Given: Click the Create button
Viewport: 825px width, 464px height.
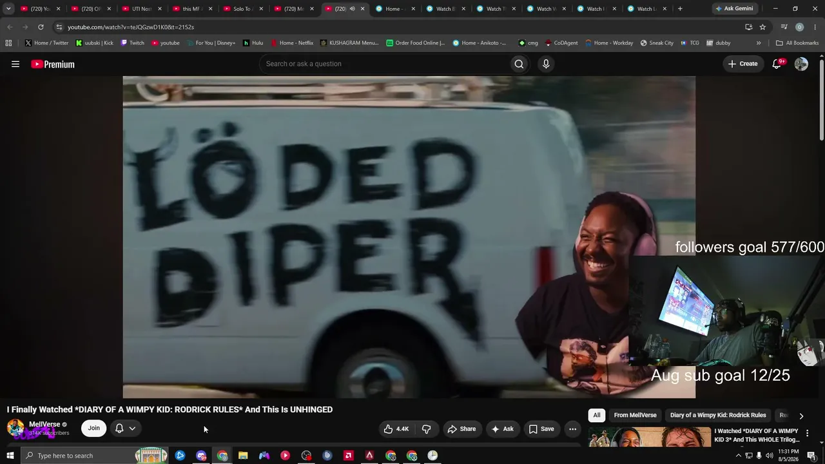Looking at the screenshot, I should (742, 64).
